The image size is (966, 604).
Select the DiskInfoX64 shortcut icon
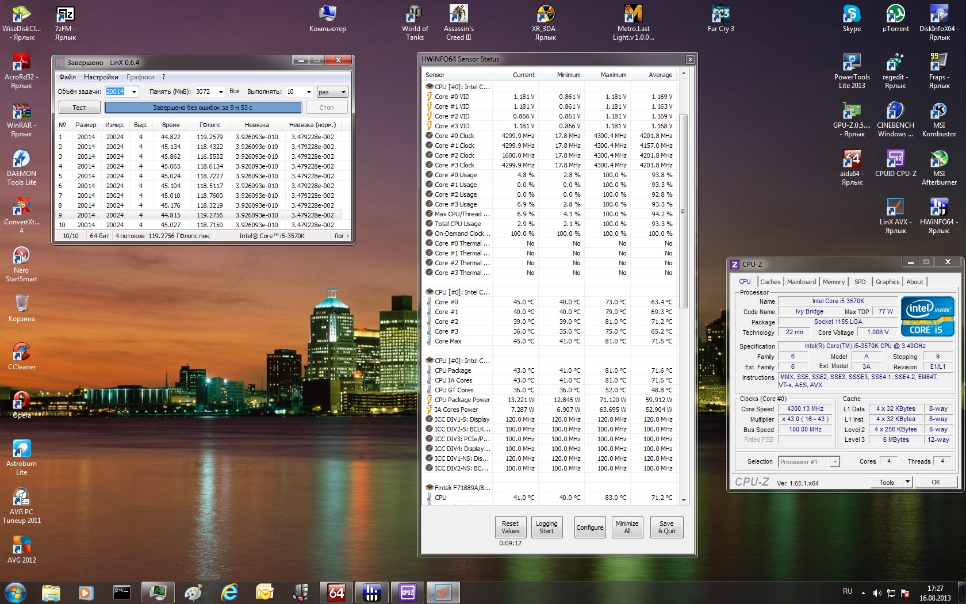939,23
